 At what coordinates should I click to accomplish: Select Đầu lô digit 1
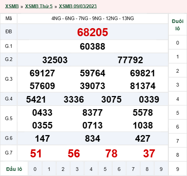(49, 169)
